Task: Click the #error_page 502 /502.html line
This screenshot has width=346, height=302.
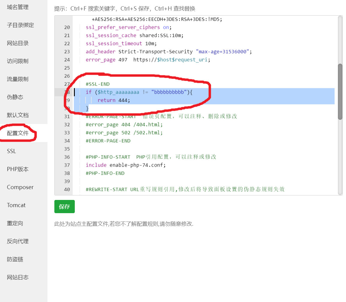Action: click(124, 133)
